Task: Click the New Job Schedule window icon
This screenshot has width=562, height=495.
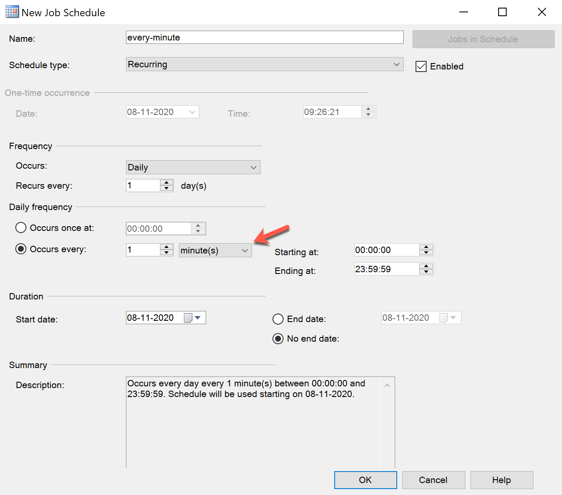Action: [12, 12]
